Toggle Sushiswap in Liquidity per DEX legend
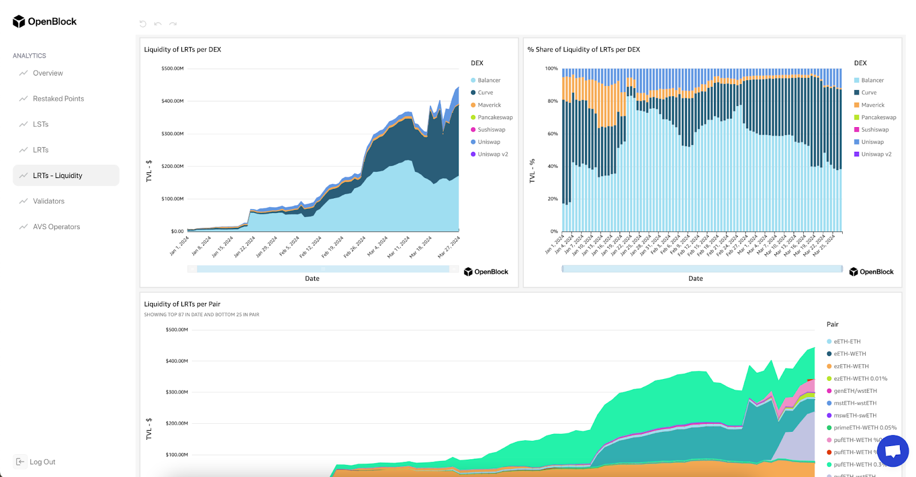Image resolution: width=916 pixels, height=477 pixels. (x=488, y=129)
